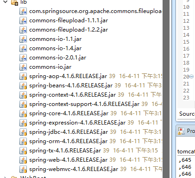The height and width of the screenshot is (178, 195).
Task: Select spring-context-support-4.1.6.RELEASE.jar file name
Action: [84, 104]
